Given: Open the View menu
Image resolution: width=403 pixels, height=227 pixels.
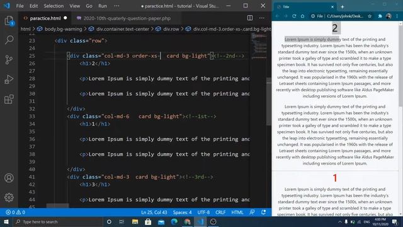Looking at the screenshot, I should pos(75,6).
